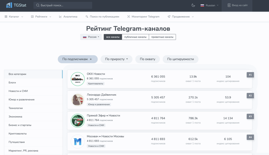Click the Russian flag language icon
The image size is (269, 155).
pyautogui.click(x=202, y=5)
